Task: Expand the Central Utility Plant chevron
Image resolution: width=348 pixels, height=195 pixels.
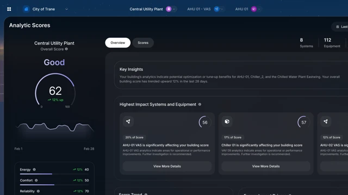Action: click(174, 9)
